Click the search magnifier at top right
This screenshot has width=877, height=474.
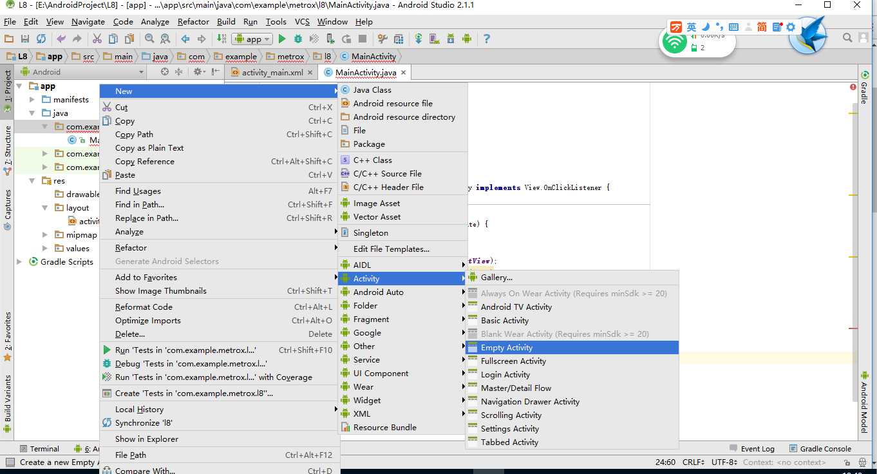[847, 38]
